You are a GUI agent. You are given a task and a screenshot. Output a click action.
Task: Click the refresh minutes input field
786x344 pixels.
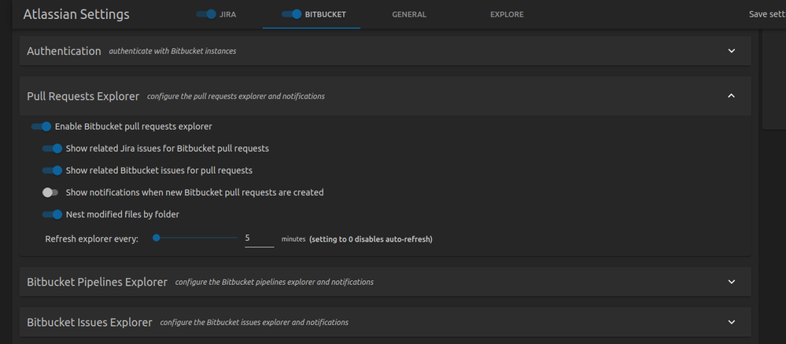(x=259, y=239)
